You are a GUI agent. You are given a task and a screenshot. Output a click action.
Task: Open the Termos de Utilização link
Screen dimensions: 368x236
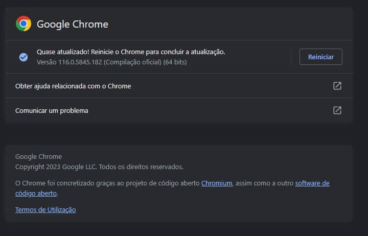(x=45, y=210)
